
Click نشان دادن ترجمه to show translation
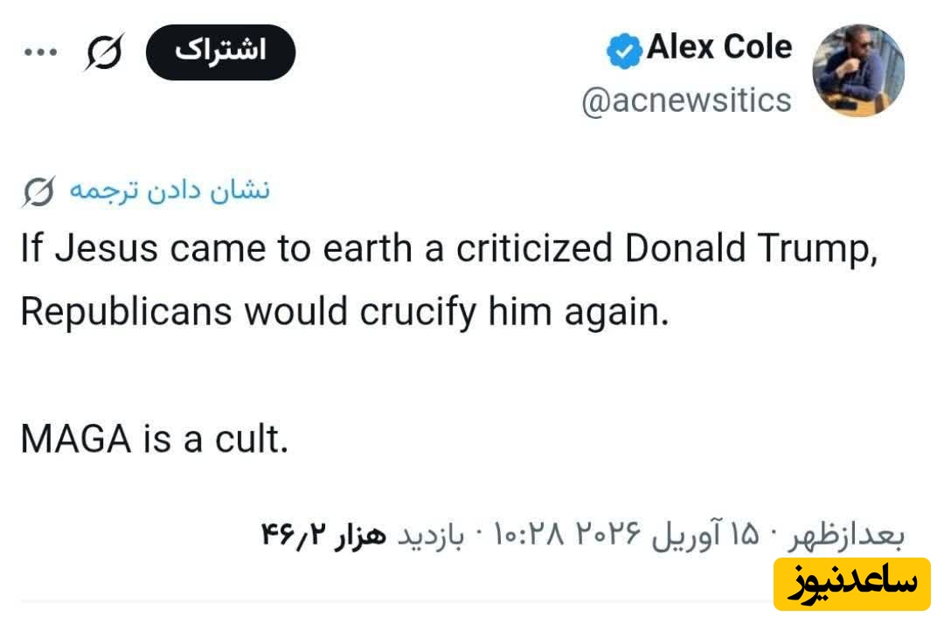169,191
